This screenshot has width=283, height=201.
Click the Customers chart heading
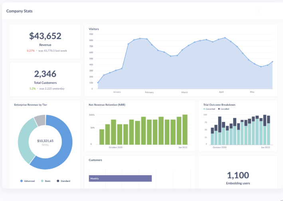tap(95, 160)
